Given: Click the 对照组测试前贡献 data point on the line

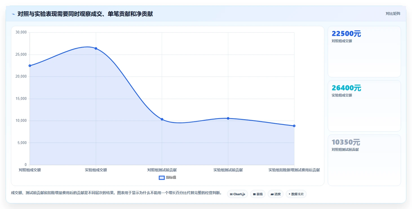Looking at the screenshot, I should [x=162, y=119].
